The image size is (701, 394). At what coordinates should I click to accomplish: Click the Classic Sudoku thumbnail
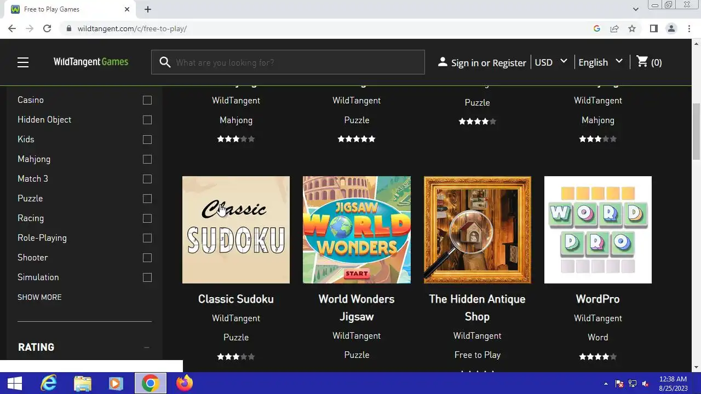click(236, 230)
